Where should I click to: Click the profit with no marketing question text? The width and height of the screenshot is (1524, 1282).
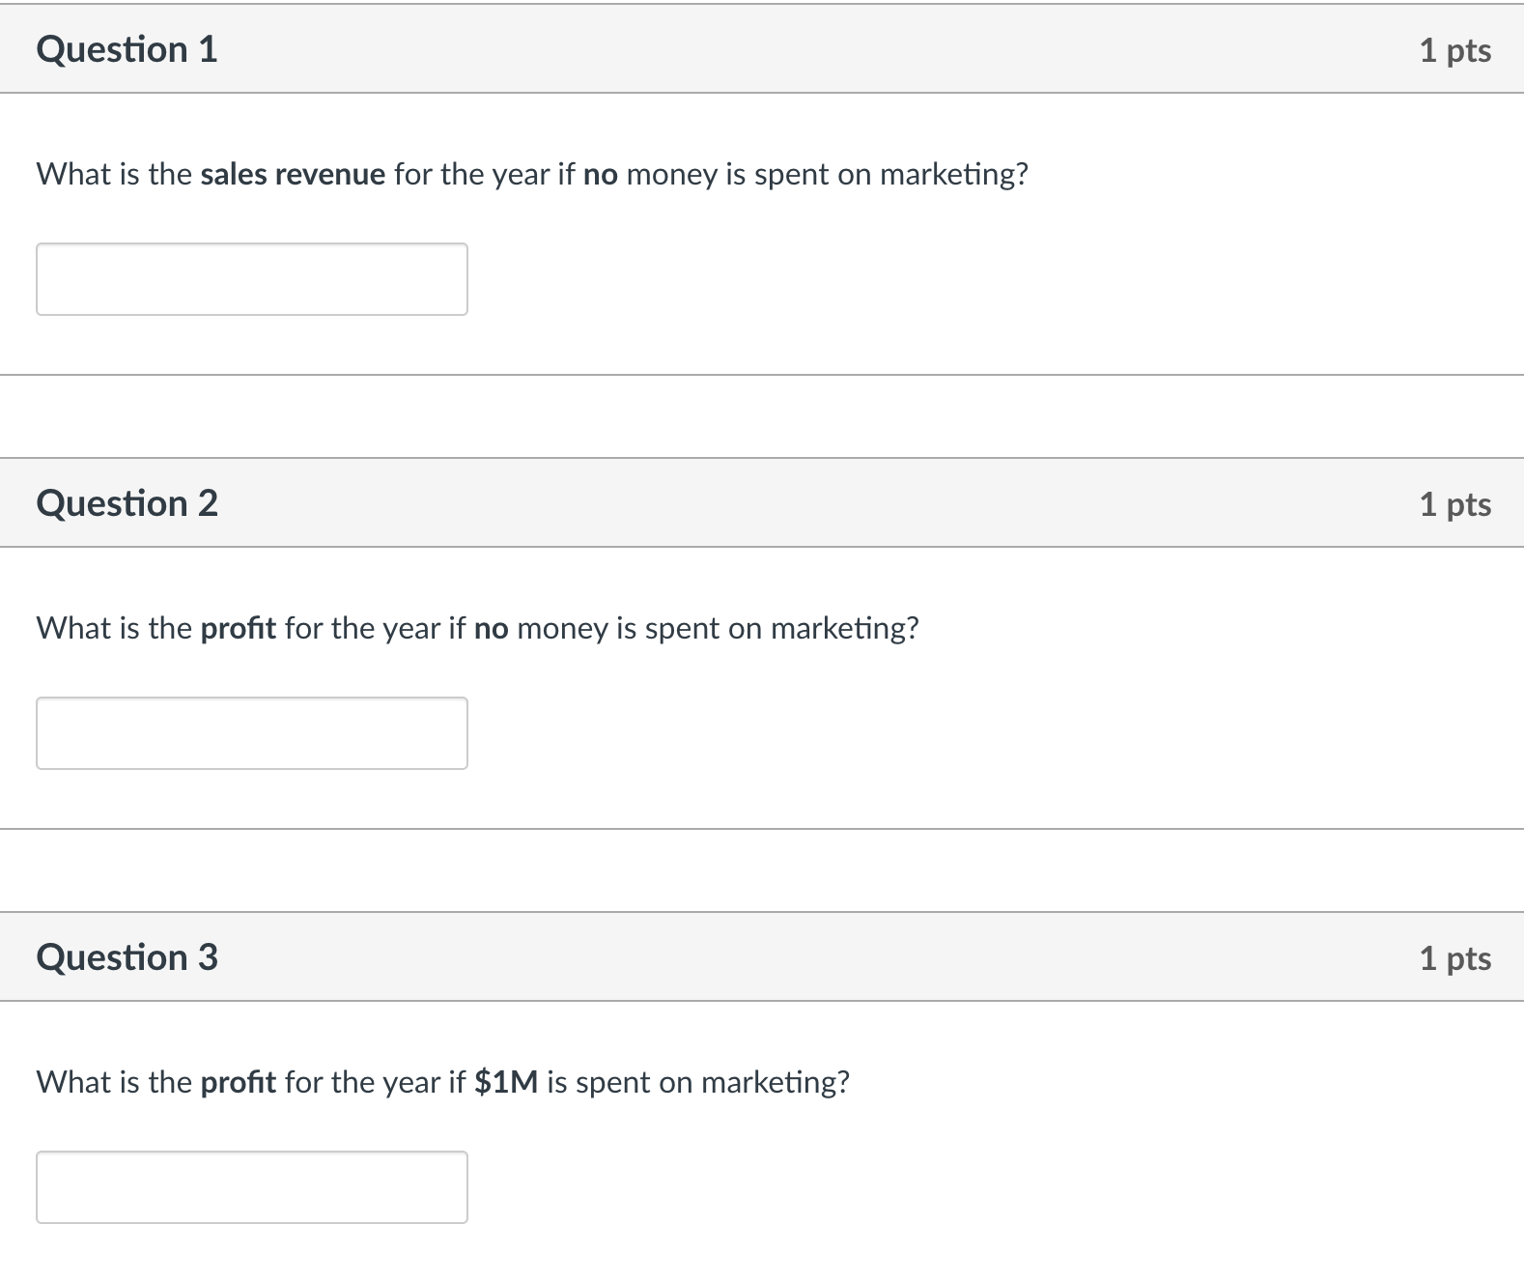[478, 628]
